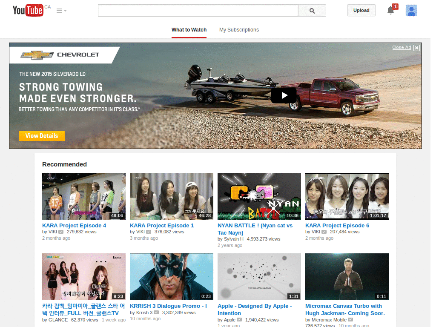Visit VIKI channel under Episode 1
This screenshot has width=436, height=327.
[x=141, y=232]
